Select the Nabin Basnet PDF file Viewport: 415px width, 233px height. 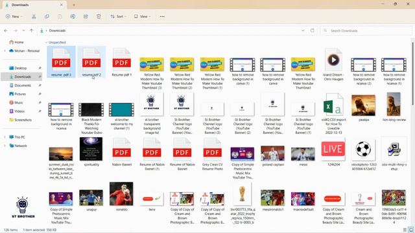[x=121, y=152]
